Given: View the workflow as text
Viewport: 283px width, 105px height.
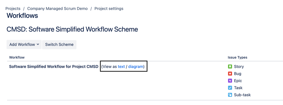Looking at the screenshot, I should (121, 67).
